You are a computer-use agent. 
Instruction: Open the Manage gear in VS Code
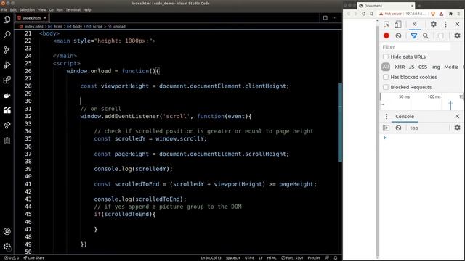[x=7, y=246]
